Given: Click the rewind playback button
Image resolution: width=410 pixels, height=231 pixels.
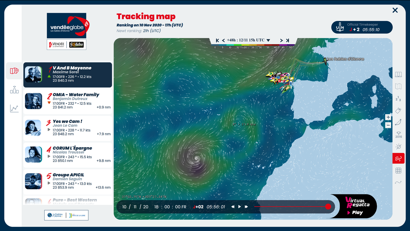Looking at the screenshot, I should click(233, 207).
